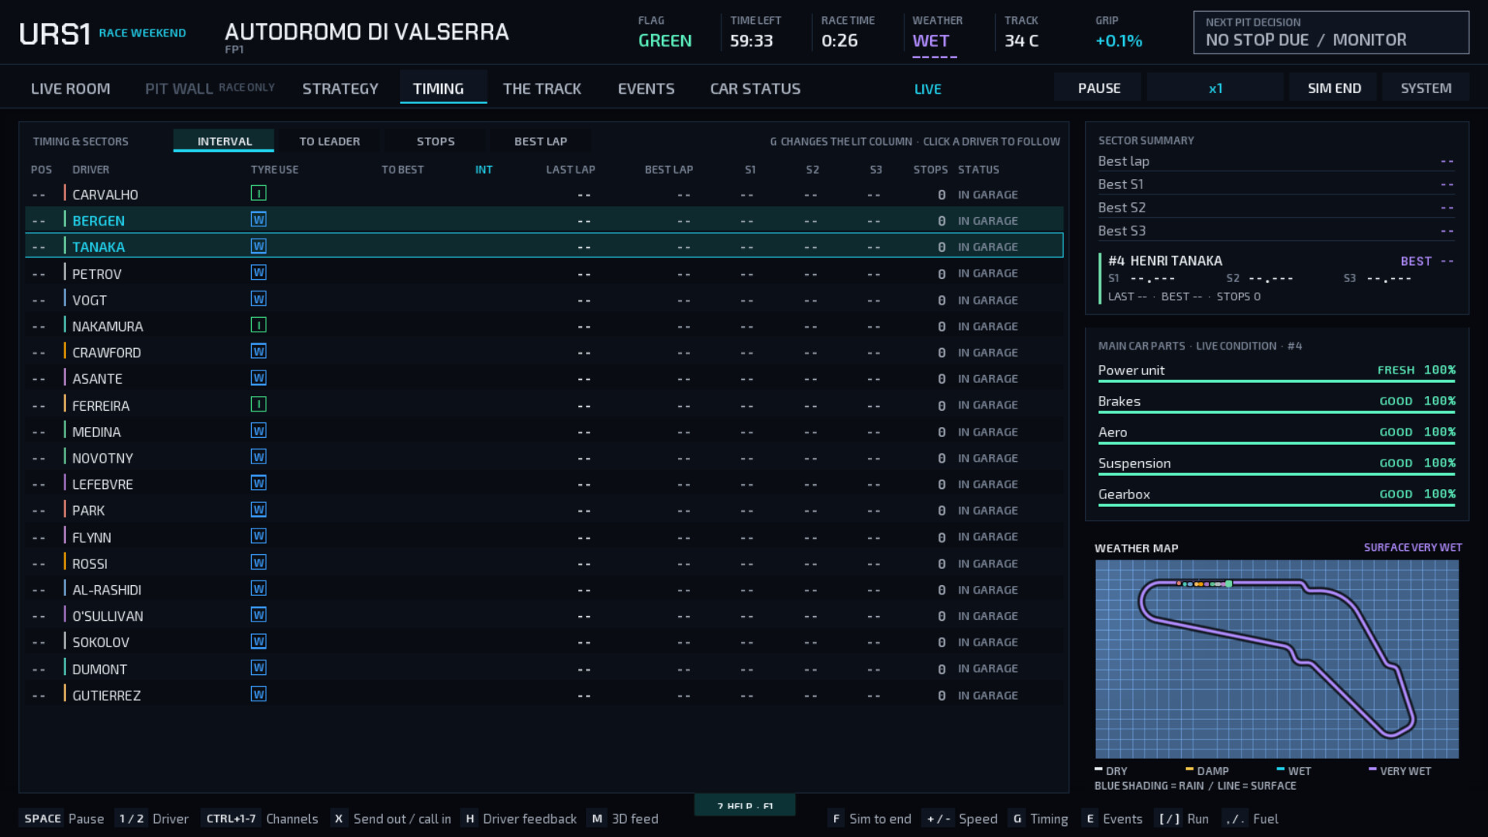Select the To Leader timing mode

tap(329, 141)
